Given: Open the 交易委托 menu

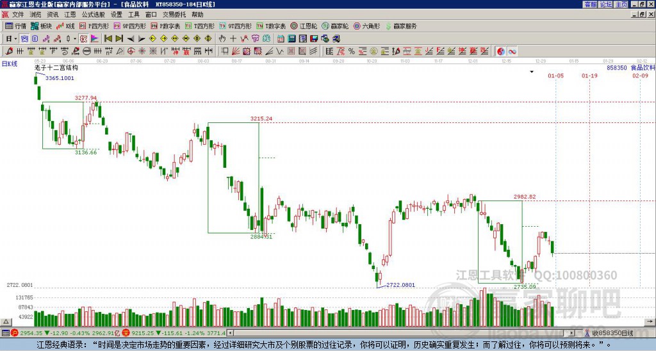Looking at the screenshot, I should [174, 15].
